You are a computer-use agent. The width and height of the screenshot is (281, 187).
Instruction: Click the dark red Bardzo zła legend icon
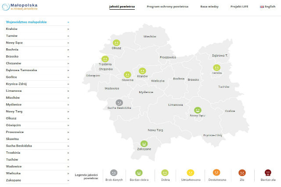point(268,173)
